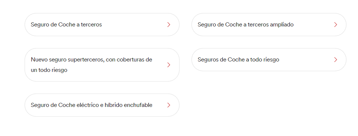Open Seguro de Coche a terceros link
358x136 pixels.
tap(102, 25)
